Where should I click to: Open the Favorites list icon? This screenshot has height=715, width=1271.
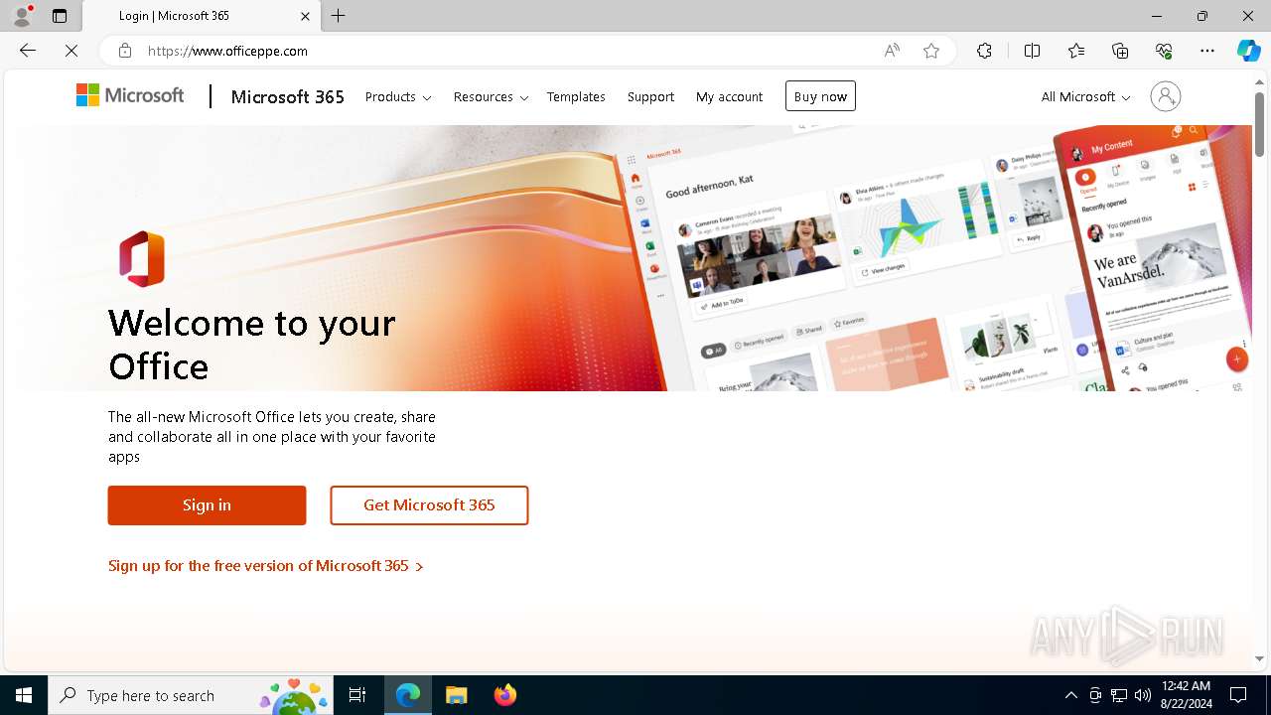(x=1076, y=51)
